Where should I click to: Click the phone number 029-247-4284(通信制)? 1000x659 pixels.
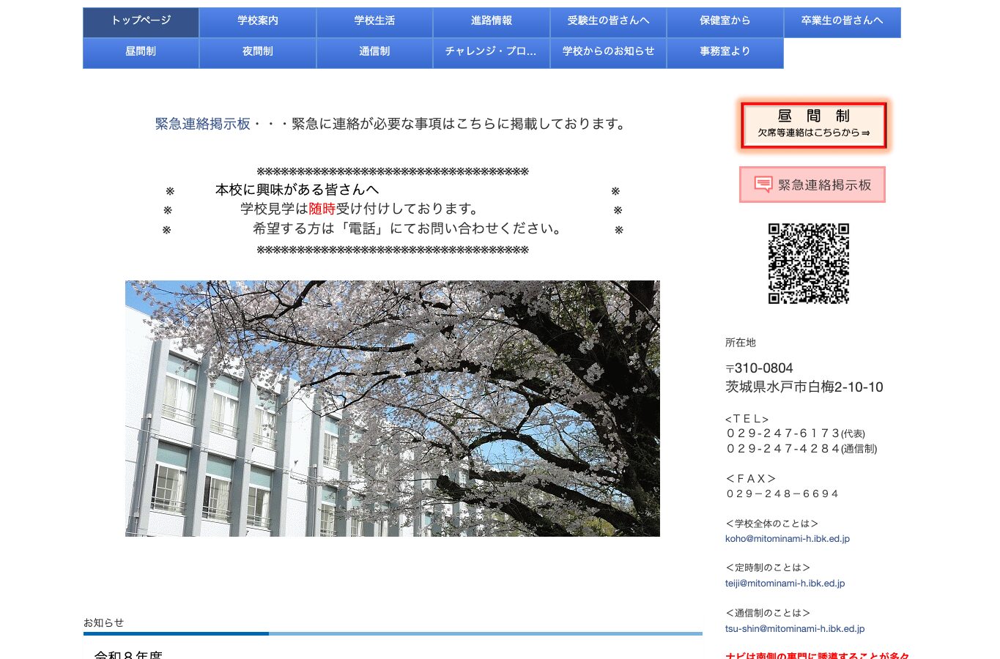[x=801, y=449]
